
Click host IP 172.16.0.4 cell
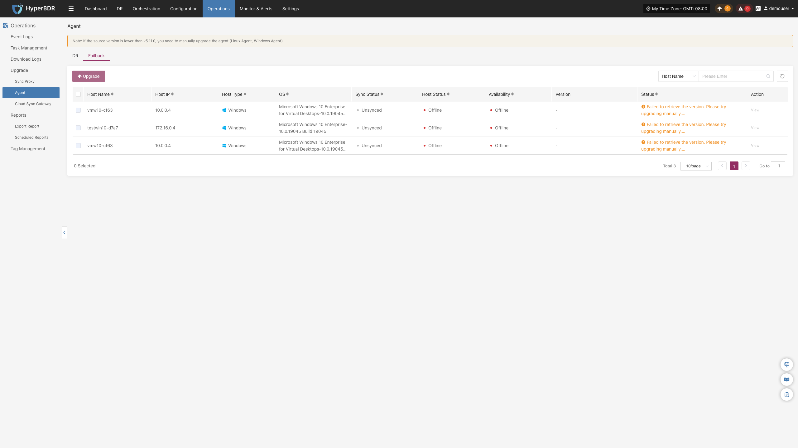click(x=165, y=128)
